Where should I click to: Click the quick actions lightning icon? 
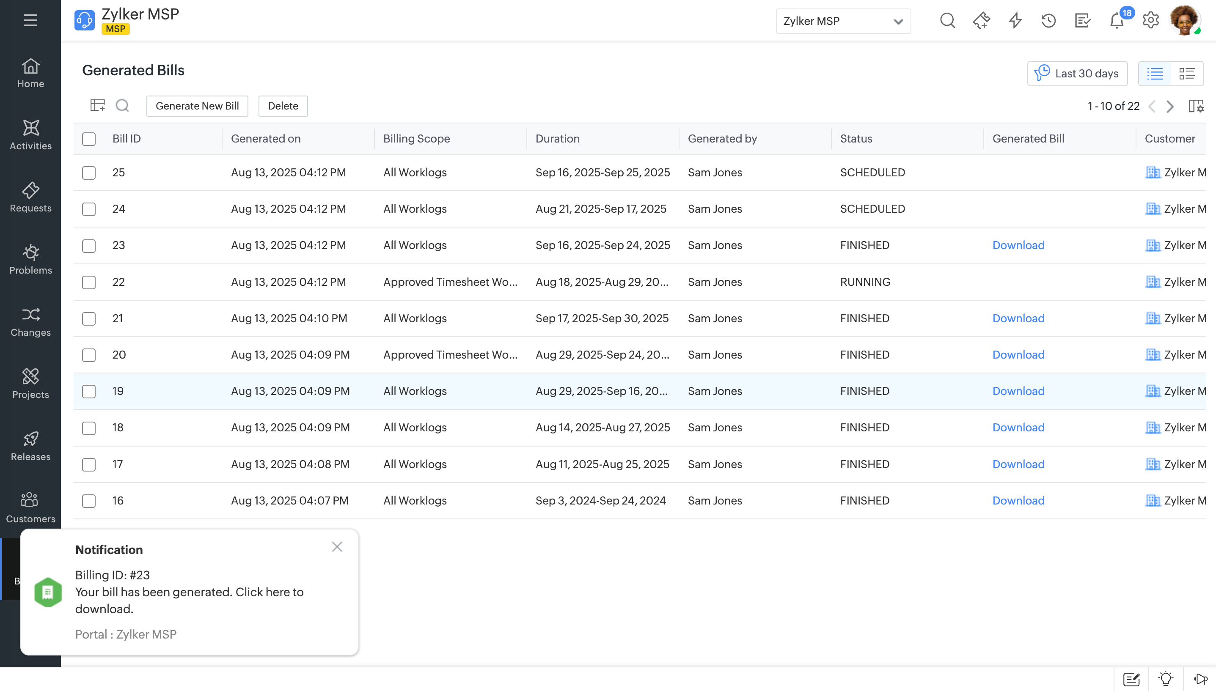1015,21
